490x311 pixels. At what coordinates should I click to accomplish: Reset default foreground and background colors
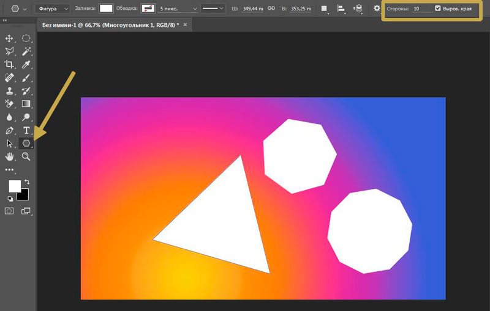tap(10, 199)
